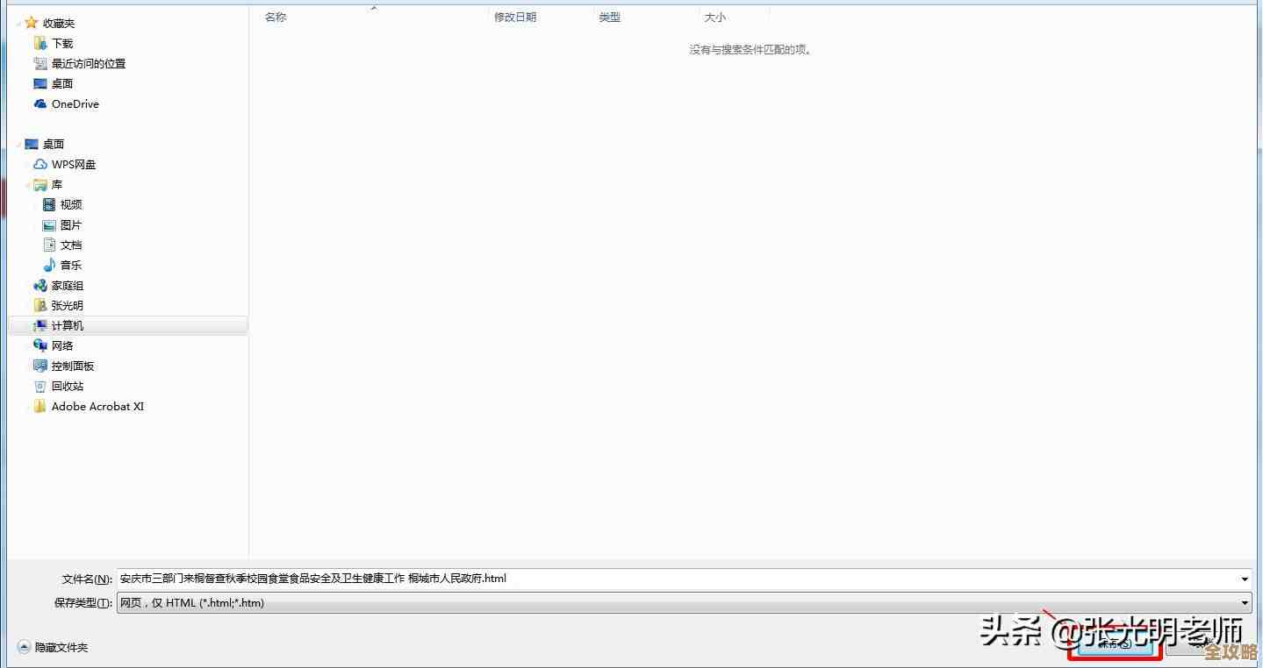Open OneDrive in the navigation pane
Screen dimensions: 1263x668
(73, 103)
